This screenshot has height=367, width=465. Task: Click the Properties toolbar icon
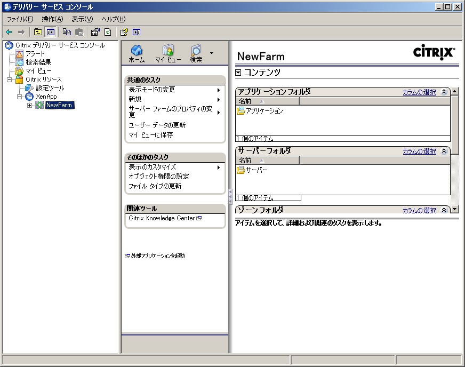click(95, 32)
